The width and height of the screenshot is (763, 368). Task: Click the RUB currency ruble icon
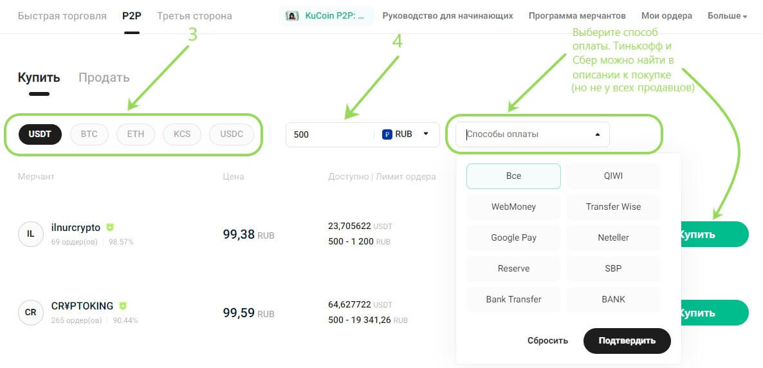pyautogui.click(x=387, y=134)
